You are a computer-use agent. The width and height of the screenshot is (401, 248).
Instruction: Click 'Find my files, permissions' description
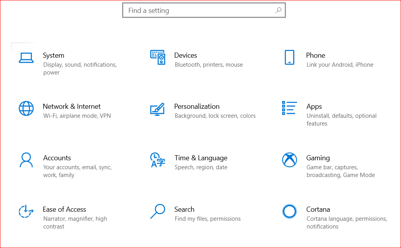coord(208,219)
